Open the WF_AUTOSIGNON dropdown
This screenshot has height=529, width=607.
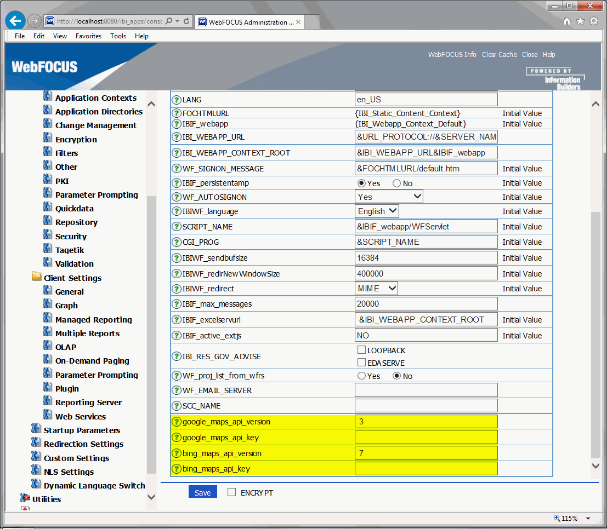[389, 197]
